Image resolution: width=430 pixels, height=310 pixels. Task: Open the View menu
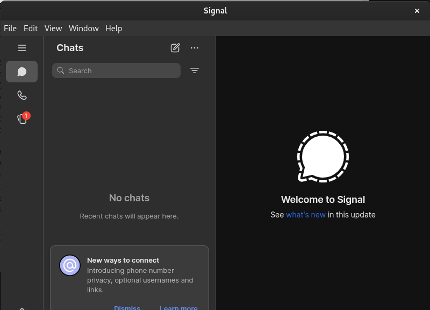(x=53, y=29)
